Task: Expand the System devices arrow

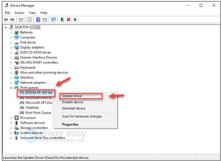Action: [x=11, y=133]
